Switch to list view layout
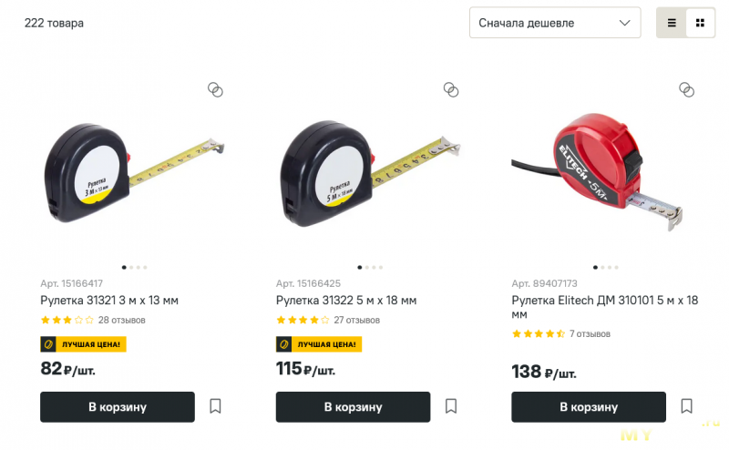729x450 pixels. (x=672, y=23)
